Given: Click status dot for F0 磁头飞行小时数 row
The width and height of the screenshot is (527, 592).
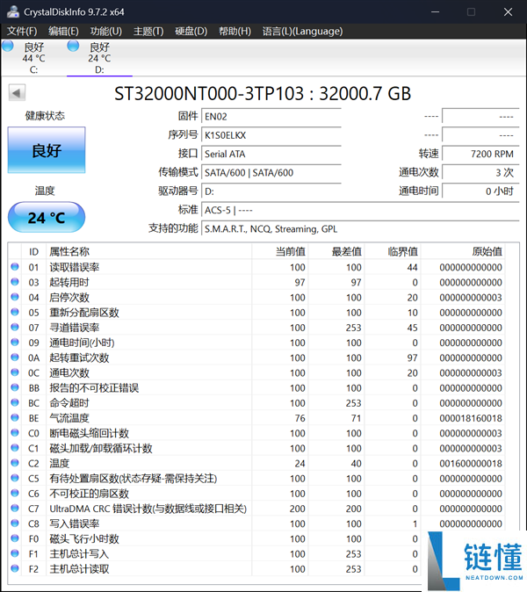Looking at the screenshot, I should click(15, 538).
